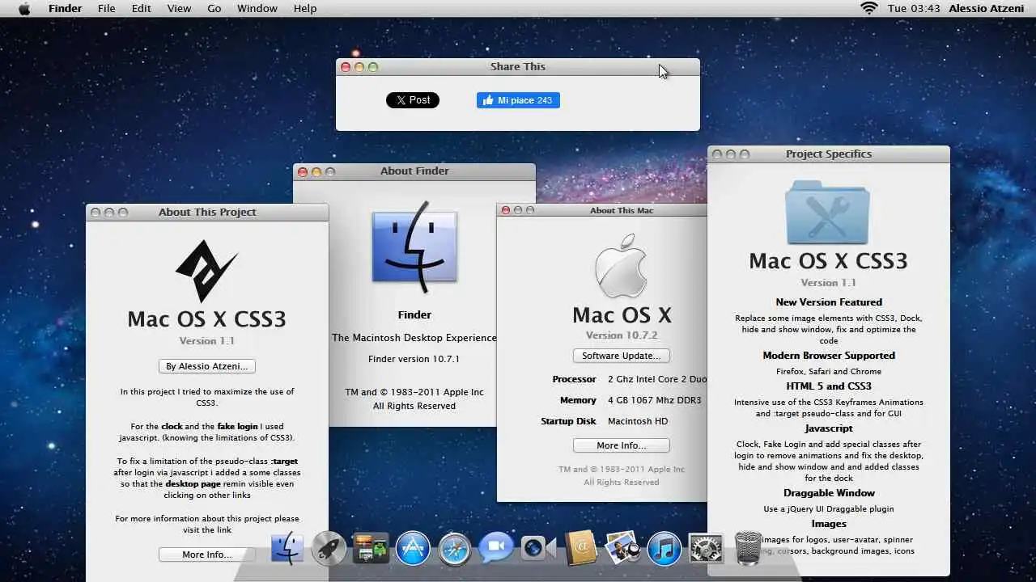Image resolution: width=1036 pixels, height=582 pixels.
Task: Close the About Finder window
Action: coord(303,171)
